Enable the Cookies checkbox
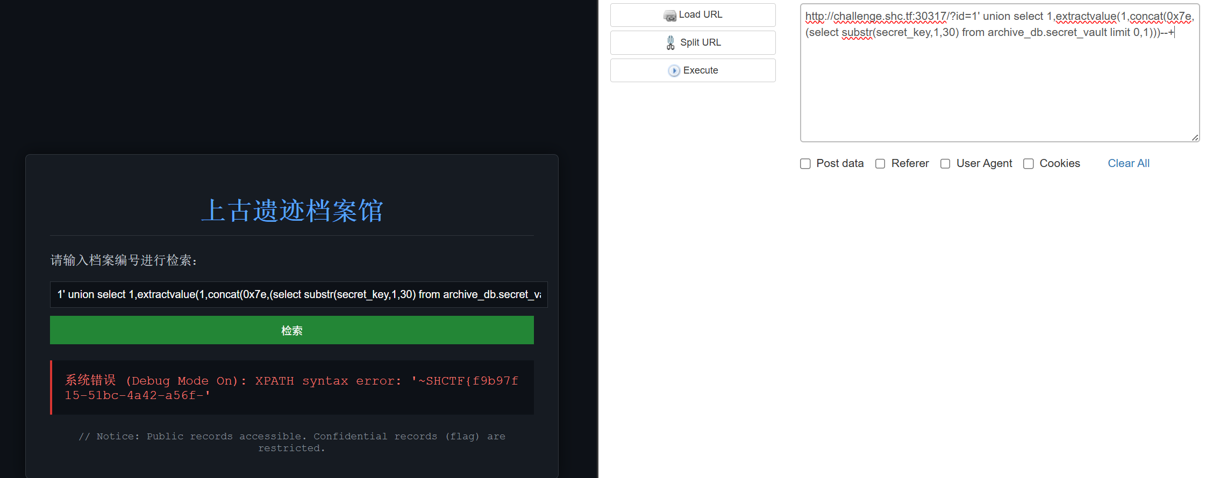The image size is (1227, 478). click(1028, 164)
